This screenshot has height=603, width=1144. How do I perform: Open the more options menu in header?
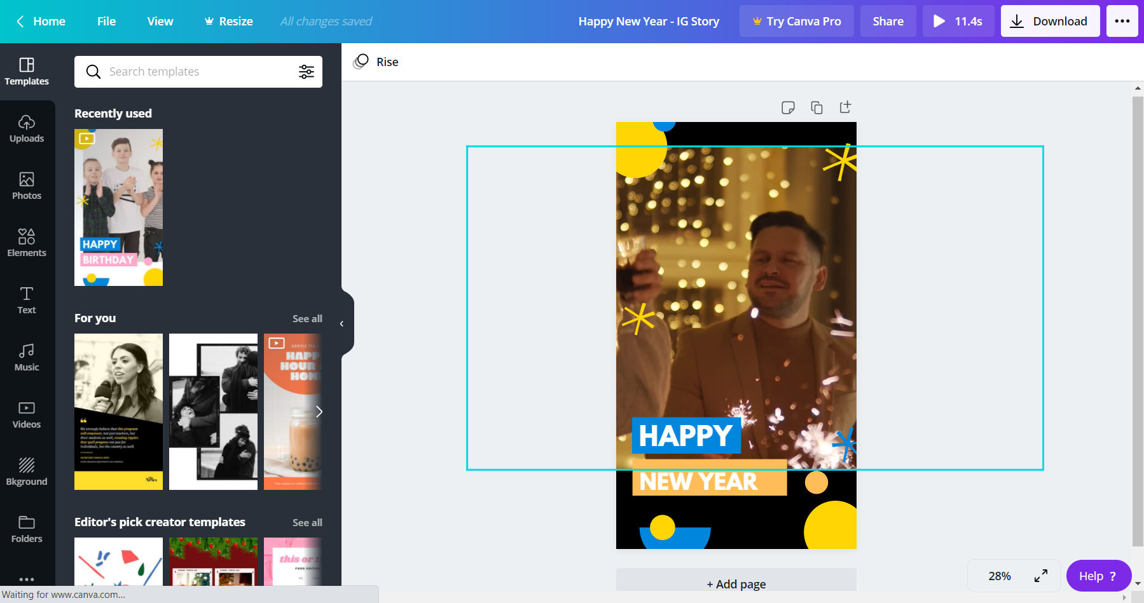1122,21
